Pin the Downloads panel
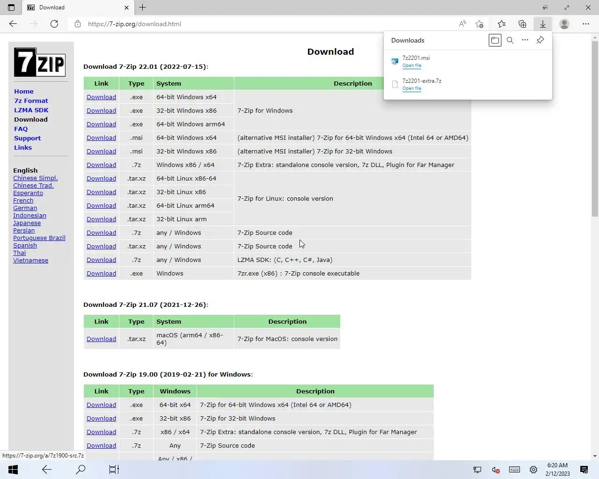Screen dimensions: 599x479 tap(540, 40)
